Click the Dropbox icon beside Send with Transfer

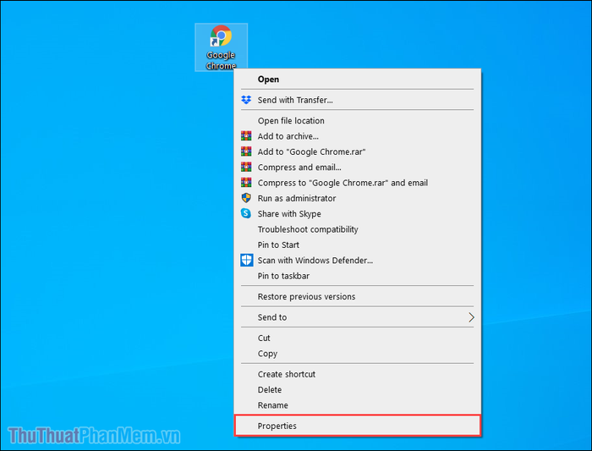click(246, 100)
